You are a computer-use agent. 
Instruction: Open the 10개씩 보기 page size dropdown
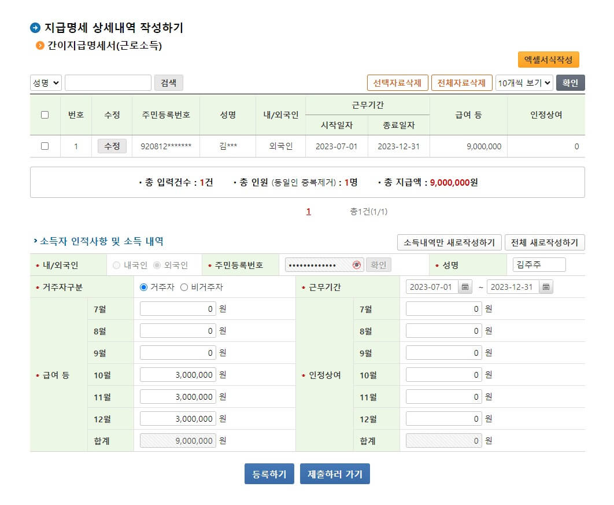pyautogui.click(x=523, y=83)
